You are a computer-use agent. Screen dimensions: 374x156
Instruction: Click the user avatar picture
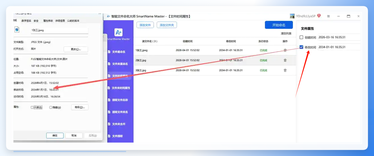pos(292,16)
